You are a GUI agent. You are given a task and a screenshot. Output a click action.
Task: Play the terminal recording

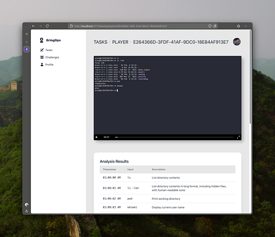97,137
